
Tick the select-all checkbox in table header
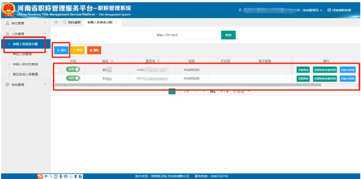pyautogui.click(x=56, y=61)
